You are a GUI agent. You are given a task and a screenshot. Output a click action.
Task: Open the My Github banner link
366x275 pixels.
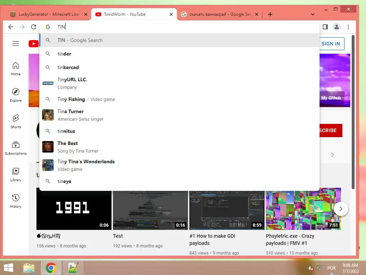pyautogui.click(x=331, y=98)
